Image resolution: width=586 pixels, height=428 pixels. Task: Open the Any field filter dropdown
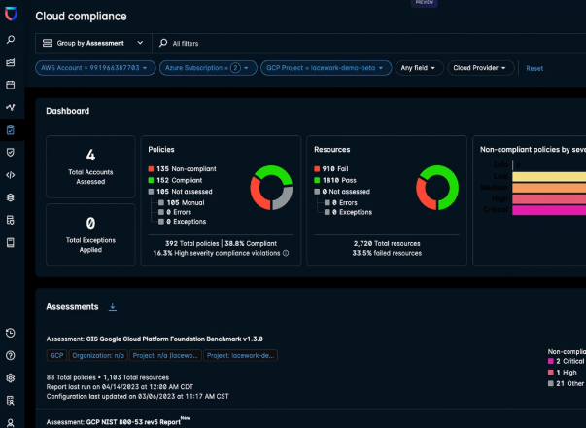[x=420, y=68]
